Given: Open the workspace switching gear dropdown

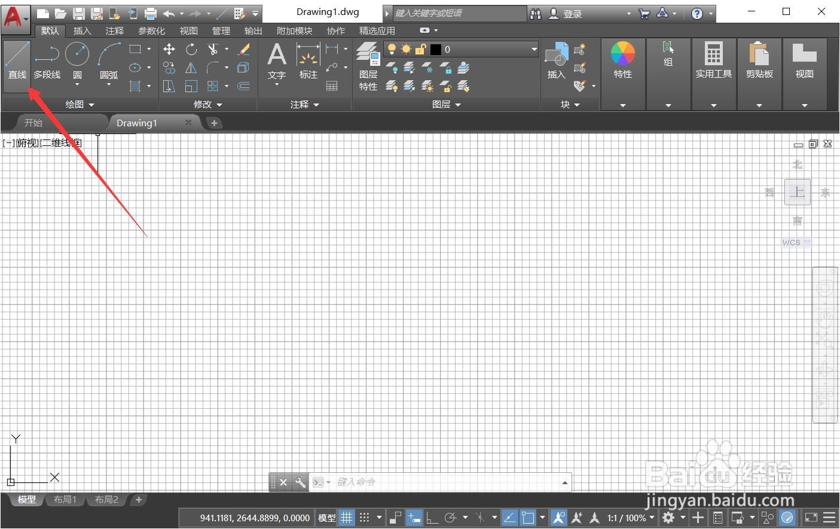Looking at the screenshot, I should click(x=683, y=518).
